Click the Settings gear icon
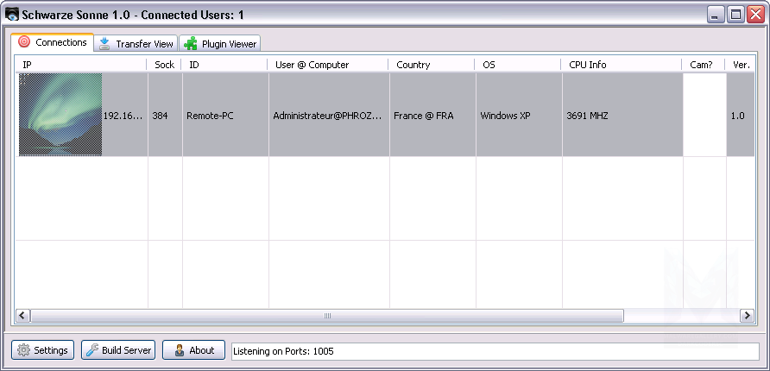The image size is (770, 371). (23, 350)
